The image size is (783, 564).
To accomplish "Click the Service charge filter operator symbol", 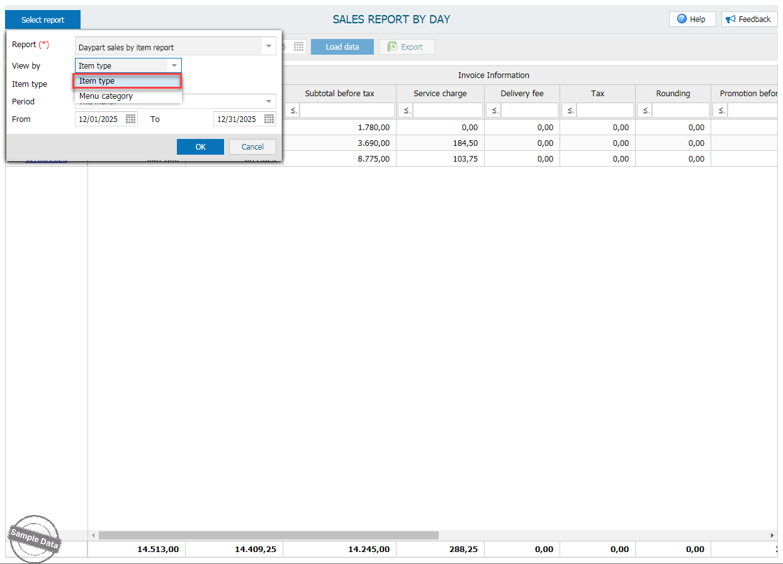I will (x=406, y=111).
